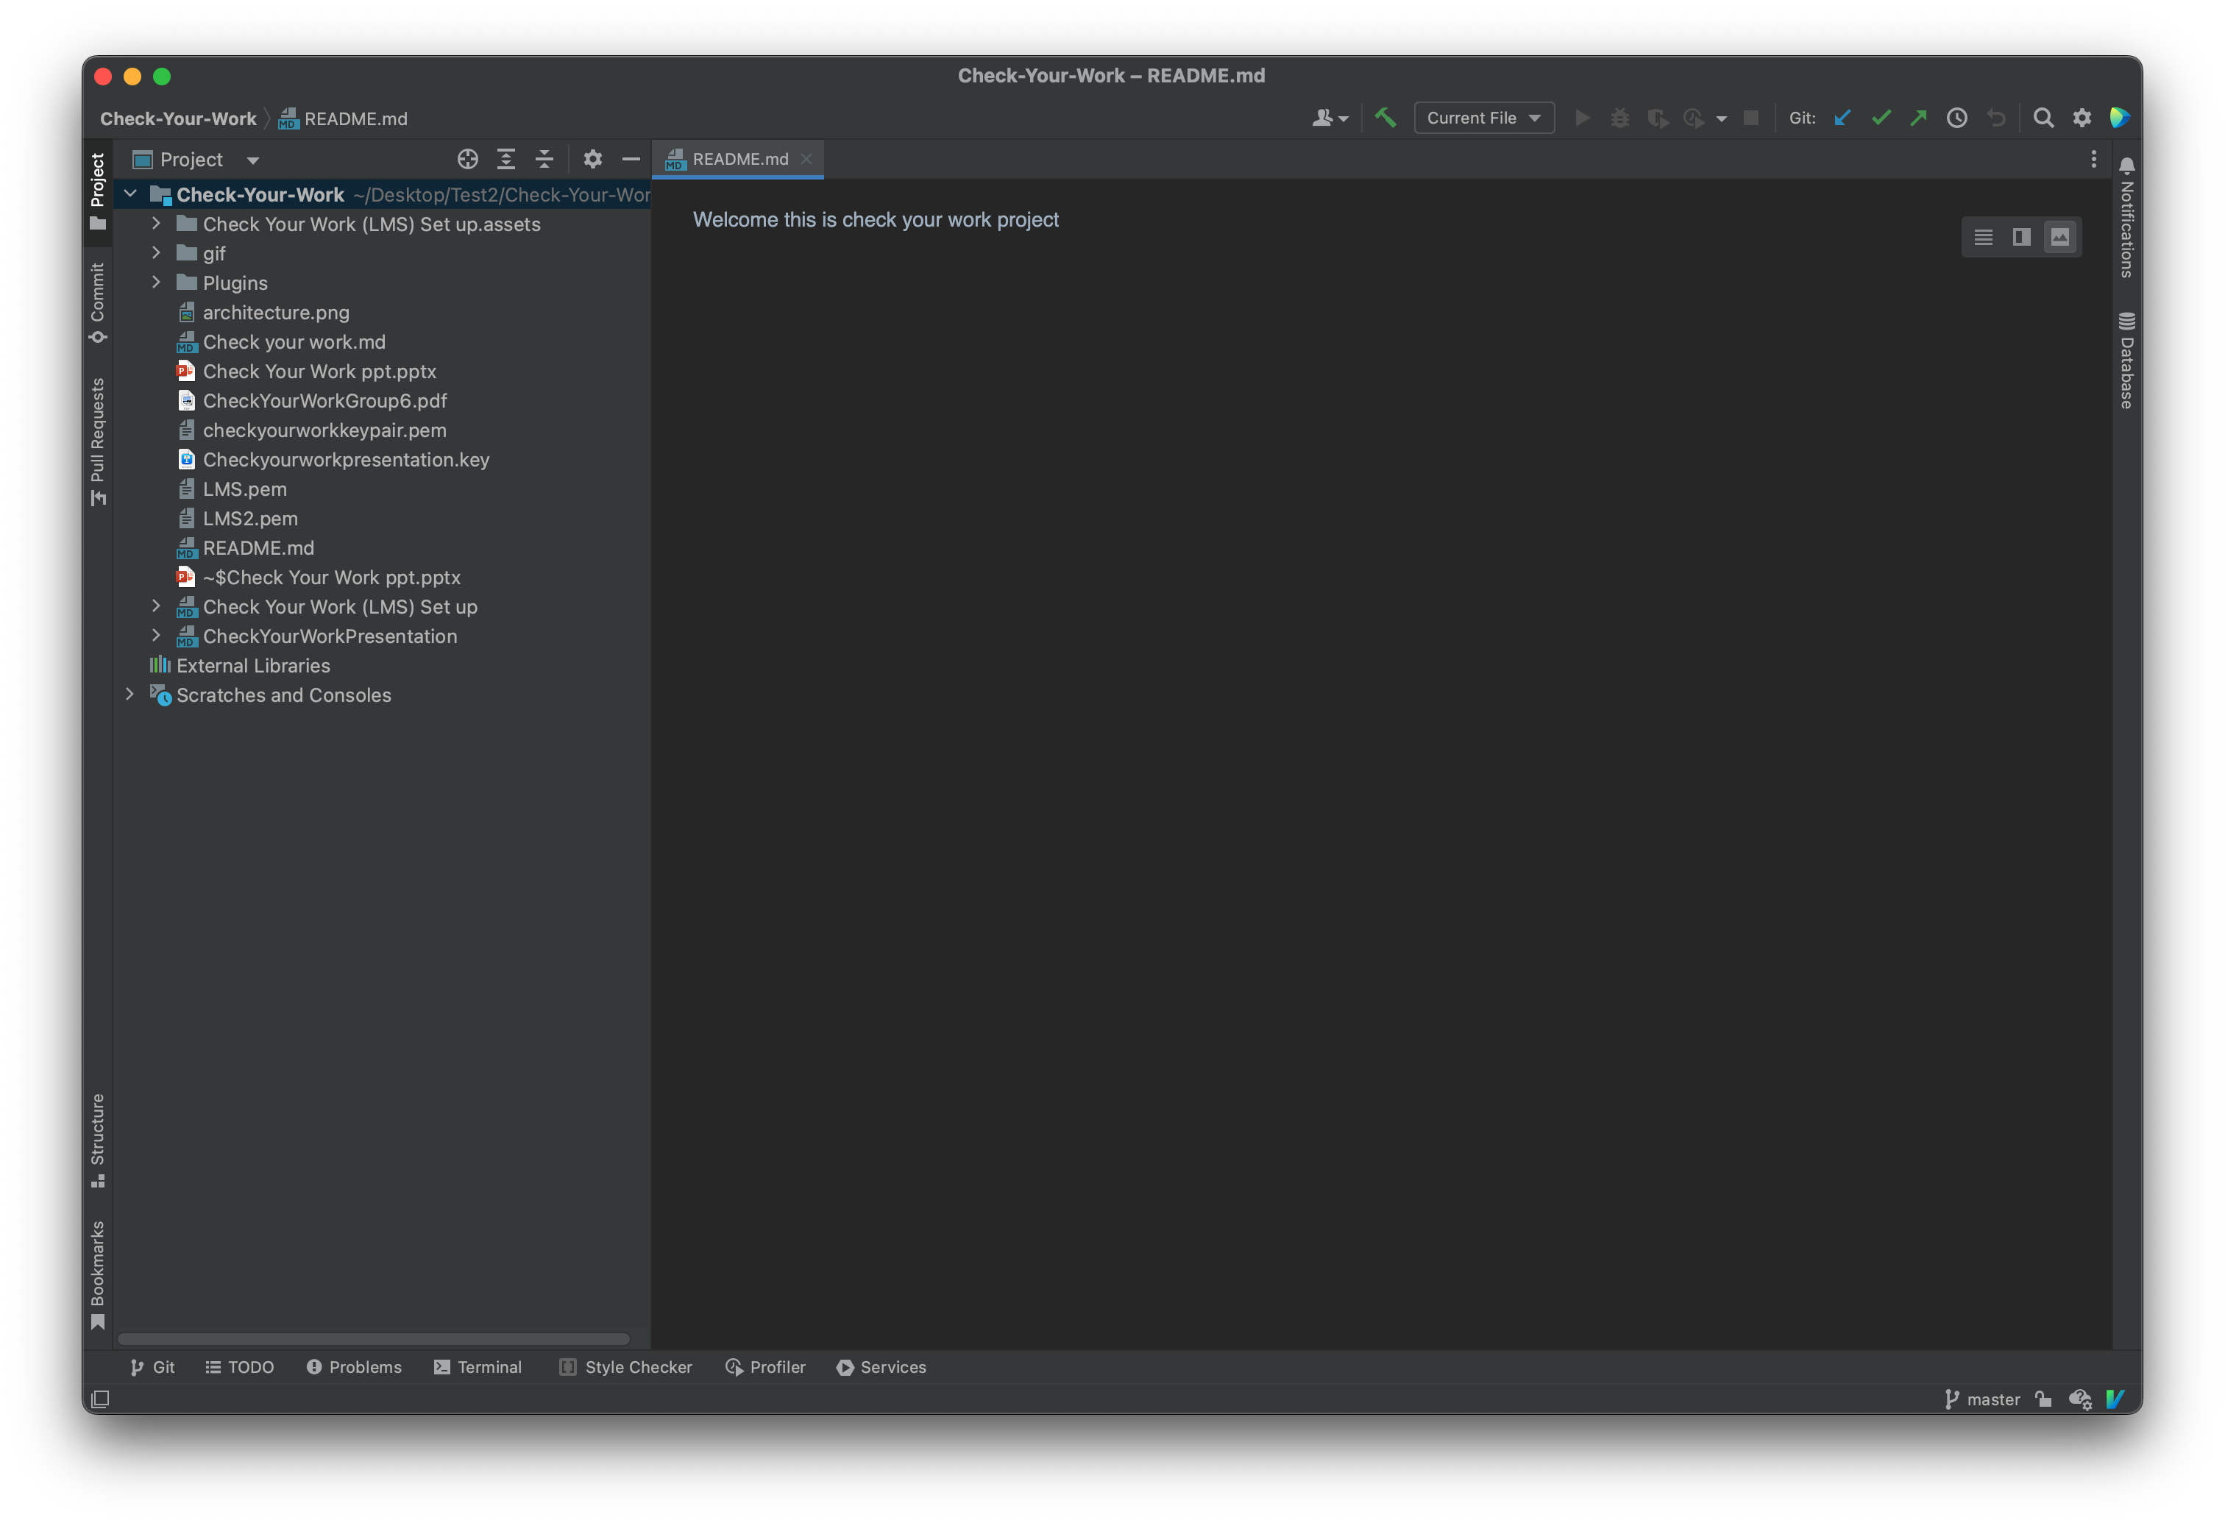Collapse the Check-Your-Work root node

(x=130, y=194)
